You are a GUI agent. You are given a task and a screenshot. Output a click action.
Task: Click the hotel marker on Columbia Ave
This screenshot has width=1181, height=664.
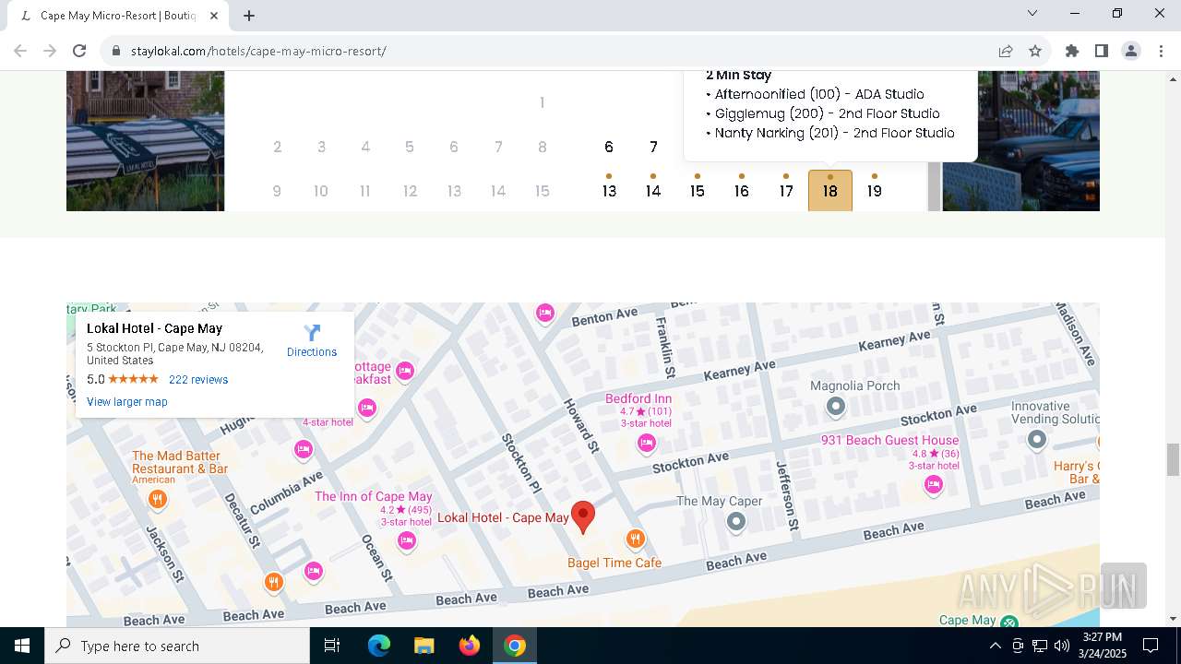304,449
